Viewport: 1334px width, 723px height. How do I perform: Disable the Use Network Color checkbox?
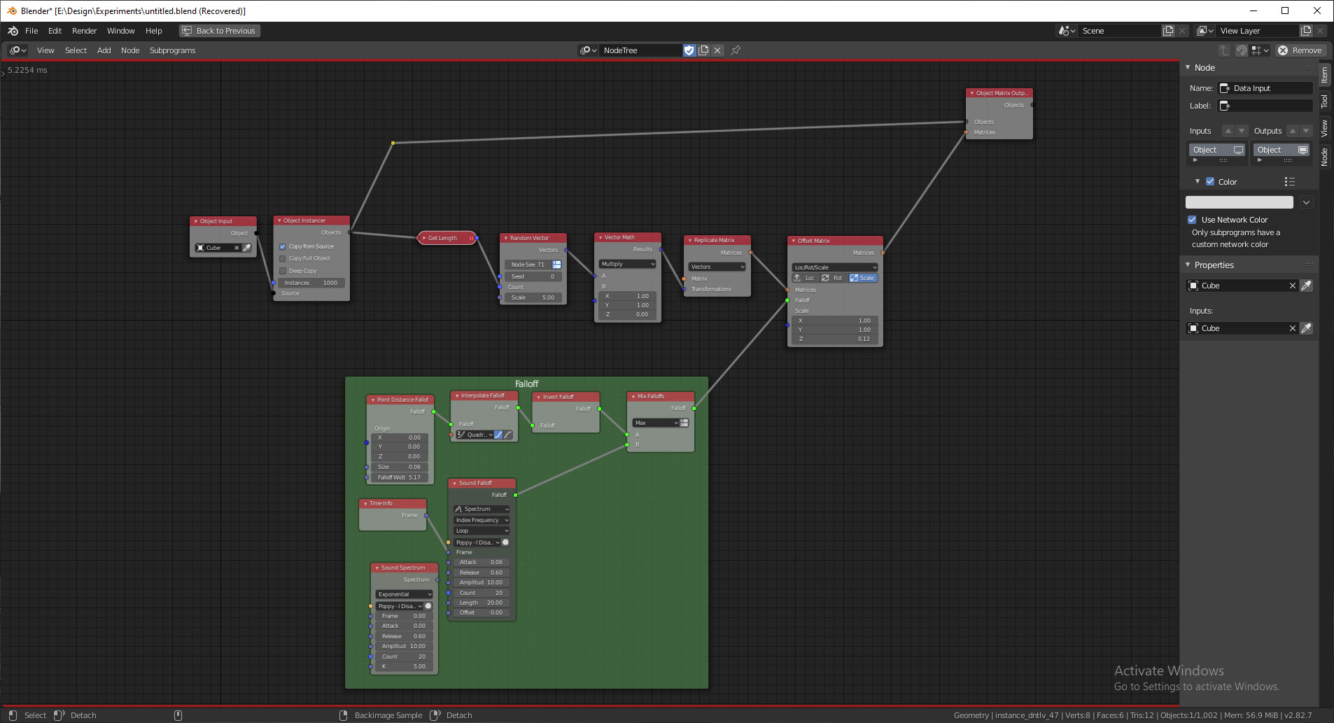pos(1193,220)
